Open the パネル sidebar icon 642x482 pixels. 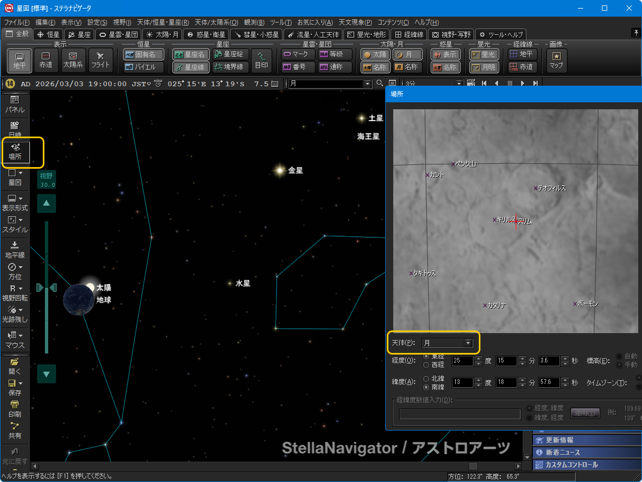point(15,104)
